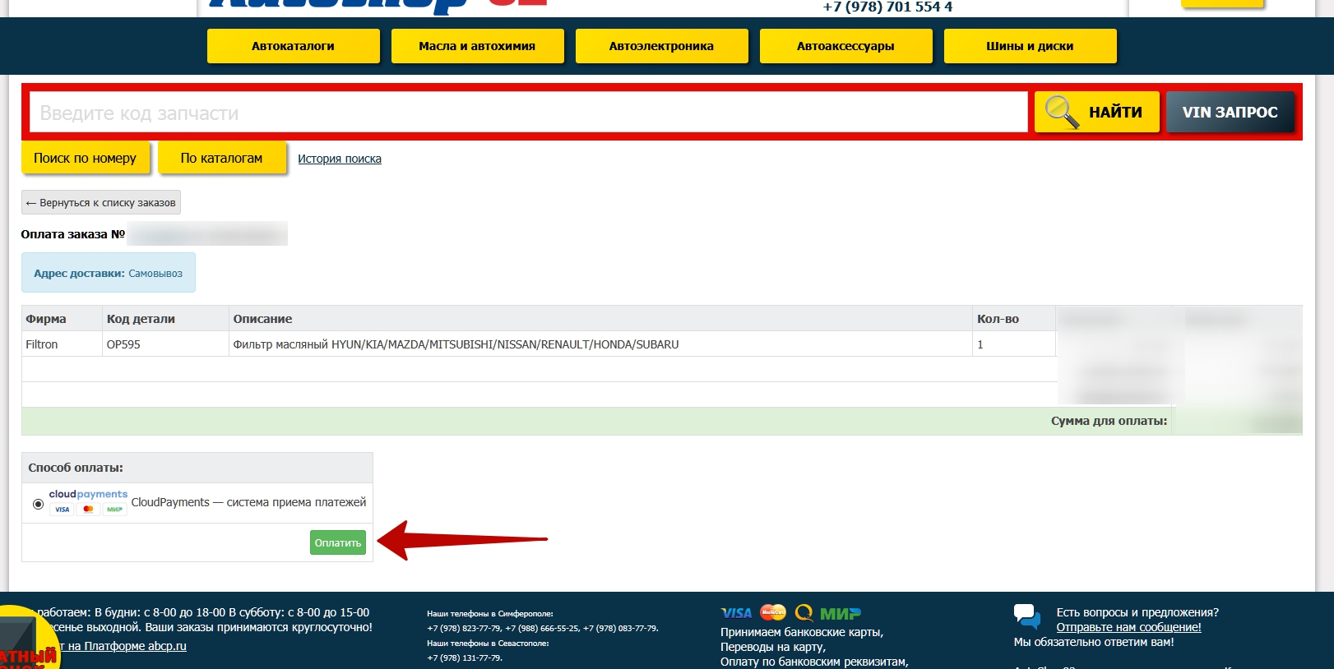The image size is (1334, 669).
Task: Switch to Поиск по номеру tab
Action: (x=86, y=158)
